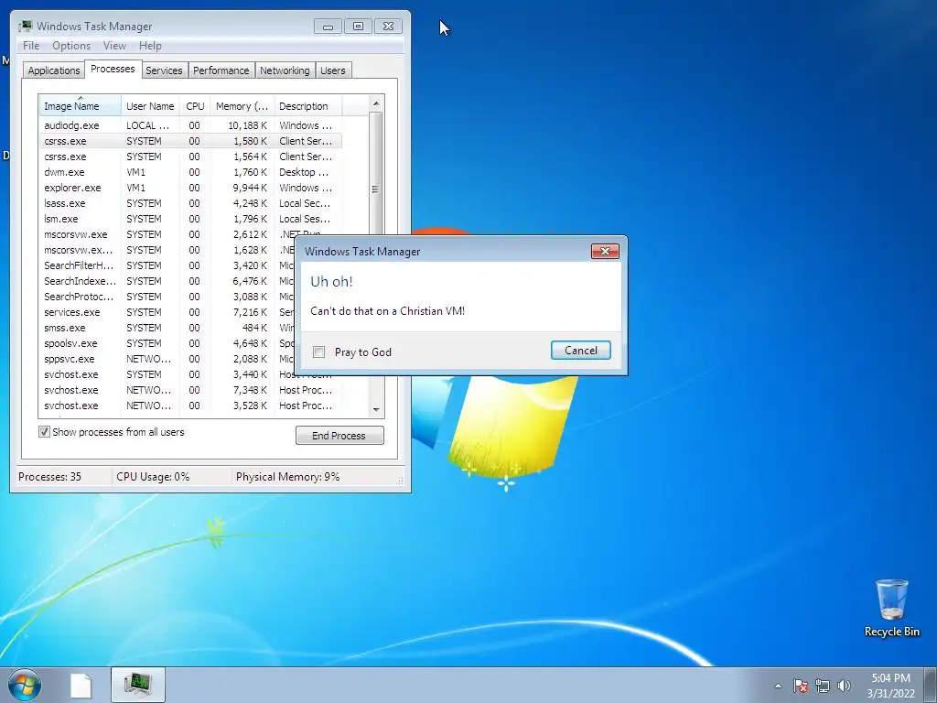
Task: Select the lsm.exe process
Action: coord(190,219)
